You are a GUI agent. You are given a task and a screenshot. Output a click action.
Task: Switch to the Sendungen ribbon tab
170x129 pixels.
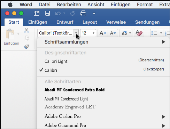pyautogui.click(x=147, y=22)
